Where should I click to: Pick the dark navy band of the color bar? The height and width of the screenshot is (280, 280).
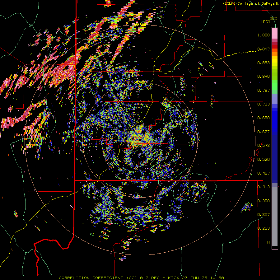coord(275,159)
